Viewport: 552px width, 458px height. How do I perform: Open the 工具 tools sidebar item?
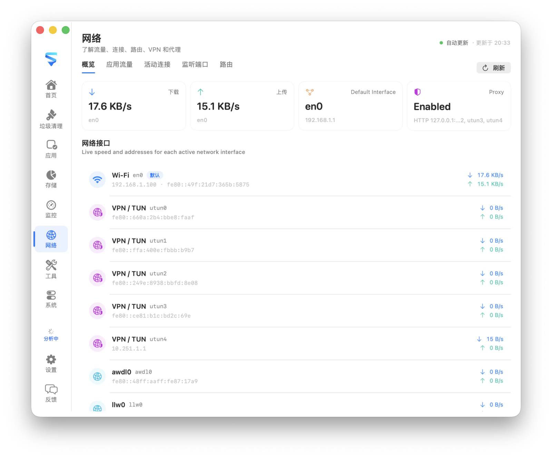click(51, 269)
